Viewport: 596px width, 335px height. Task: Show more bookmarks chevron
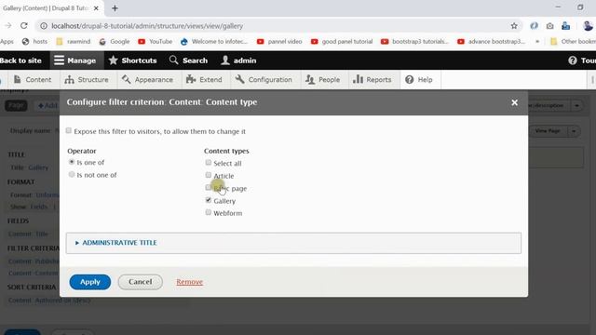537,41
